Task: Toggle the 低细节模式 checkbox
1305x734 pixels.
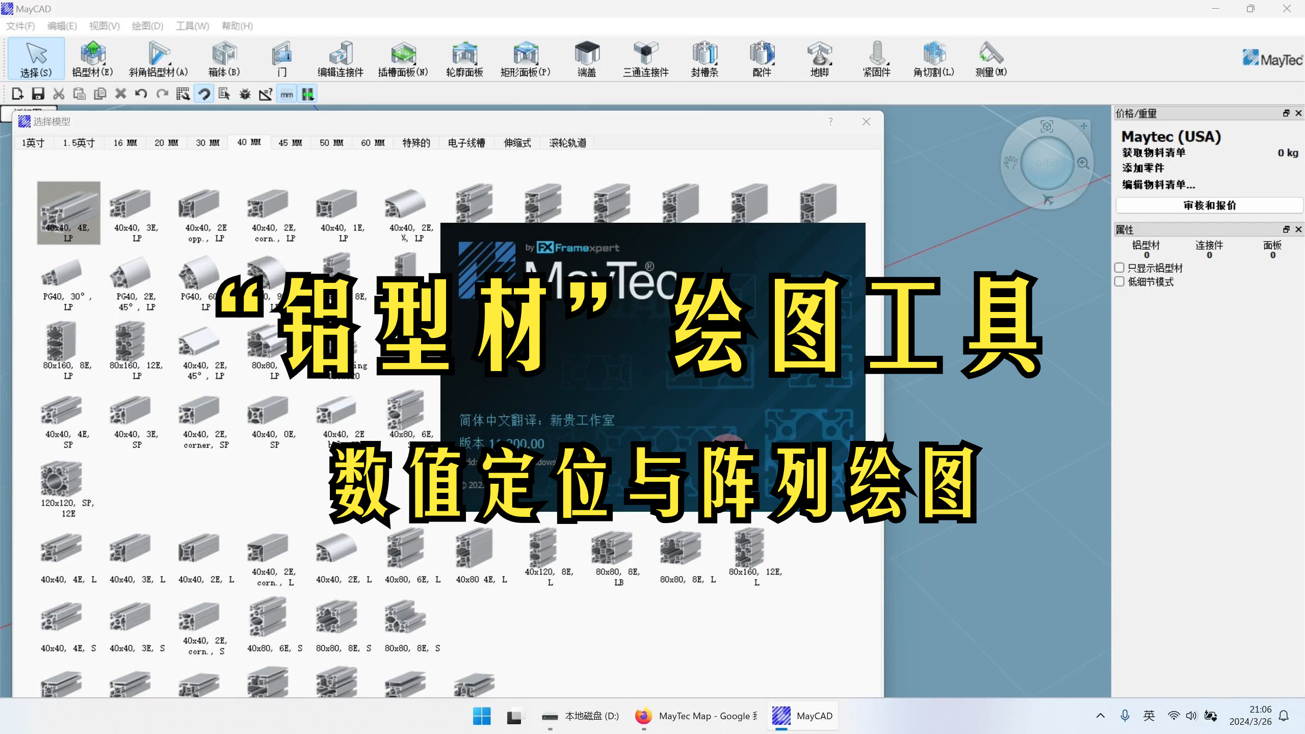Action: (x=1119, y=281)
